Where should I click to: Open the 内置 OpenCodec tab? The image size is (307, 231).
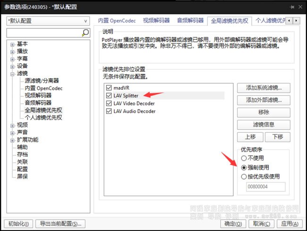(117, 21)
